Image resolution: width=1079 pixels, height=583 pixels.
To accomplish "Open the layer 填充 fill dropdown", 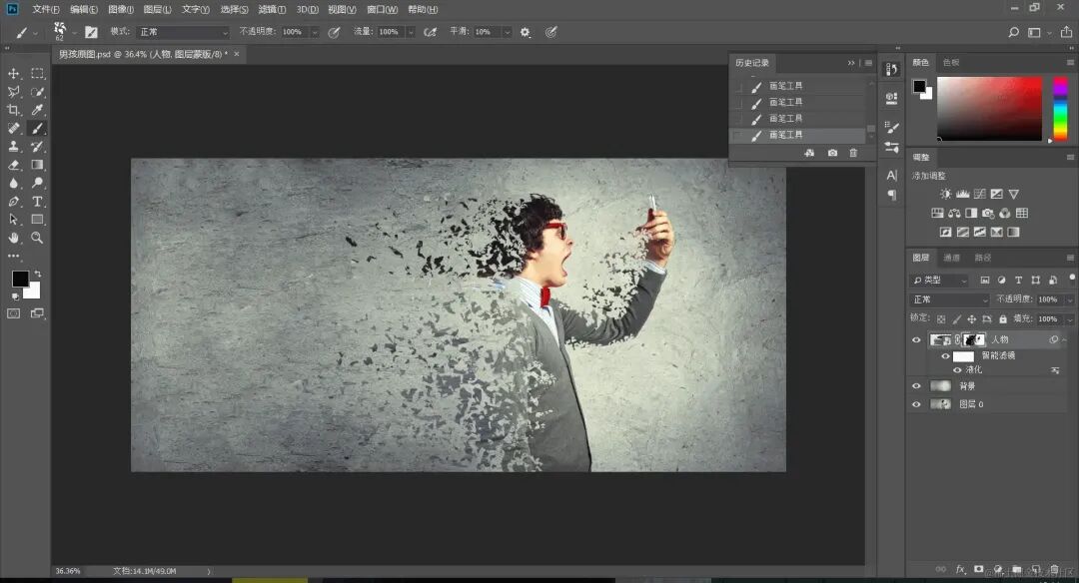I will pyautogui.click(x=1069, y=319).
